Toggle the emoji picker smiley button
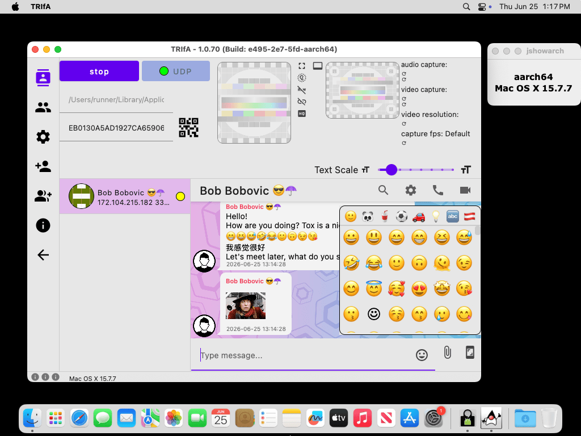This screenshot has width=581, height=436. (422, 355)
